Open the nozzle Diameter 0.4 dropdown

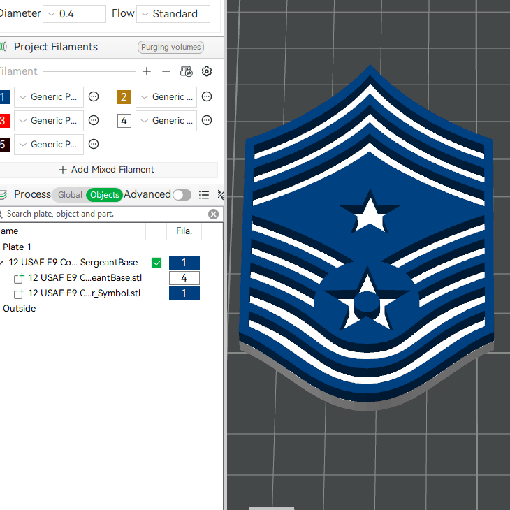74,14
